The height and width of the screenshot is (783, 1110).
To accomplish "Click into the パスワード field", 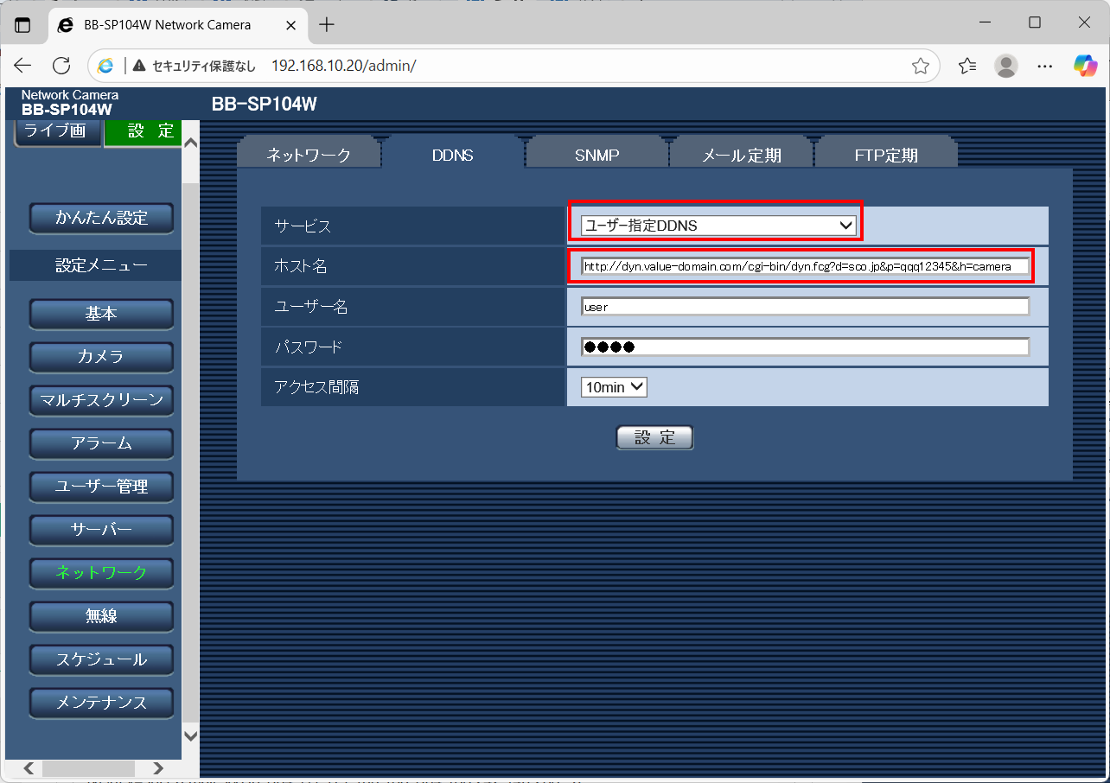I will pyautogui.click(x=805, y=347).
